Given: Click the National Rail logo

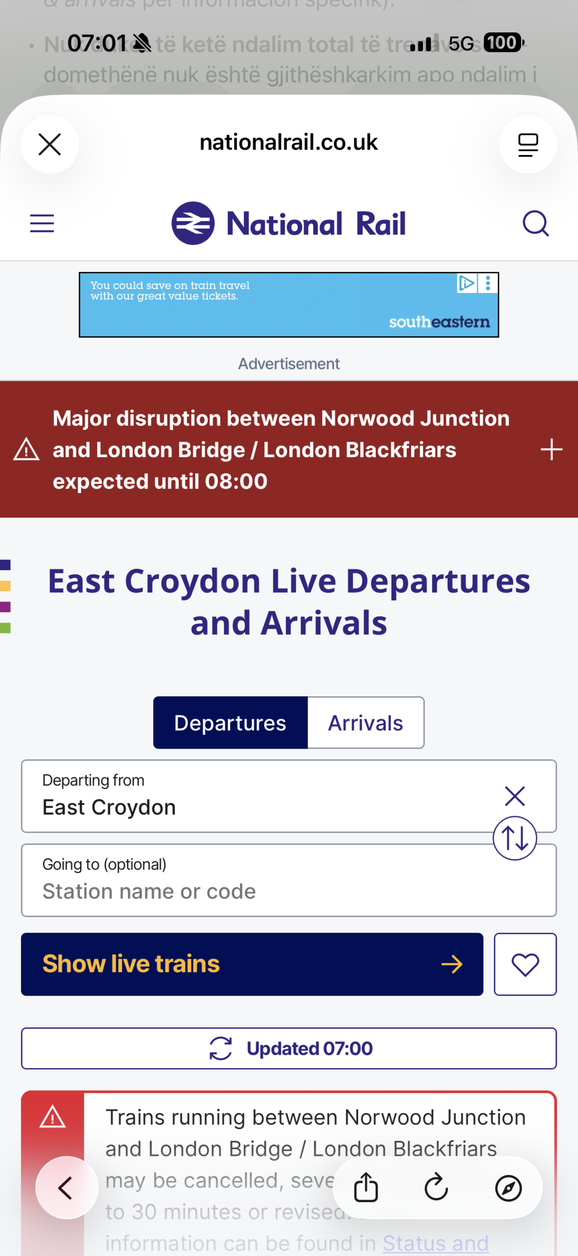Looking at the screenshot, I should click(x=289, y=224).
